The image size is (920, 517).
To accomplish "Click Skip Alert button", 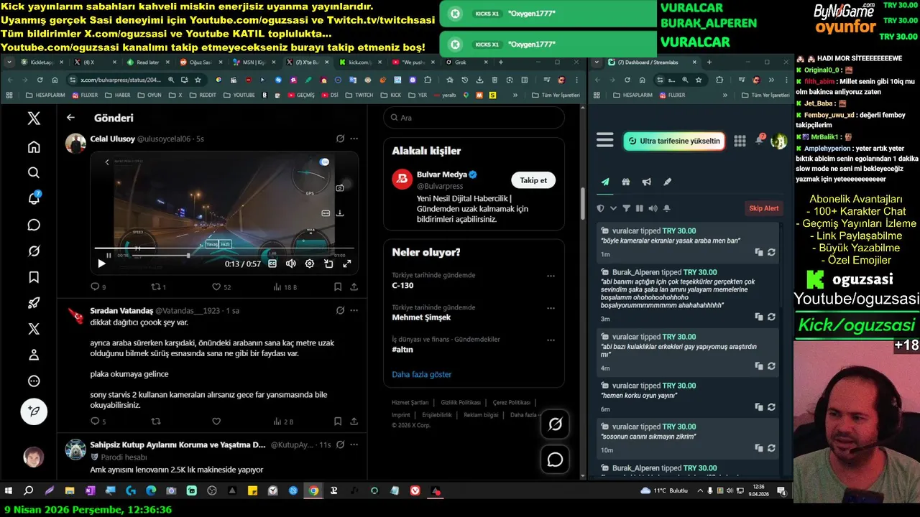I will (764, 208).
